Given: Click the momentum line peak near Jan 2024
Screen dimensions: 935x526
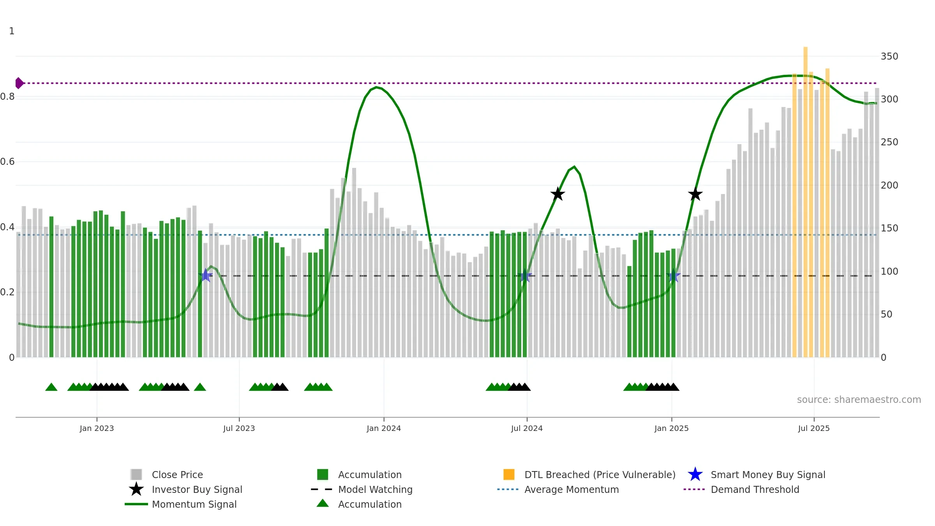Looking at the screenshot, I should point(376,87).
